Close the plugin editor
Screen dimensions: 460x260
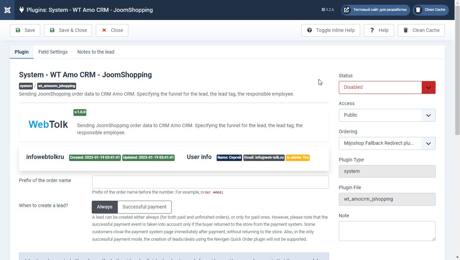112,30
